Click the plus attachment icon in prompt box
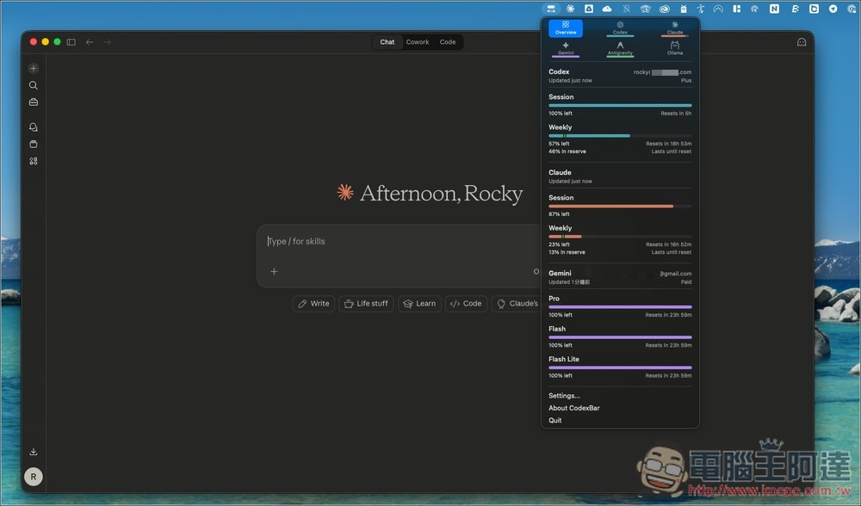The height and width of the screenshot is (506, 861). pos(274,272)
